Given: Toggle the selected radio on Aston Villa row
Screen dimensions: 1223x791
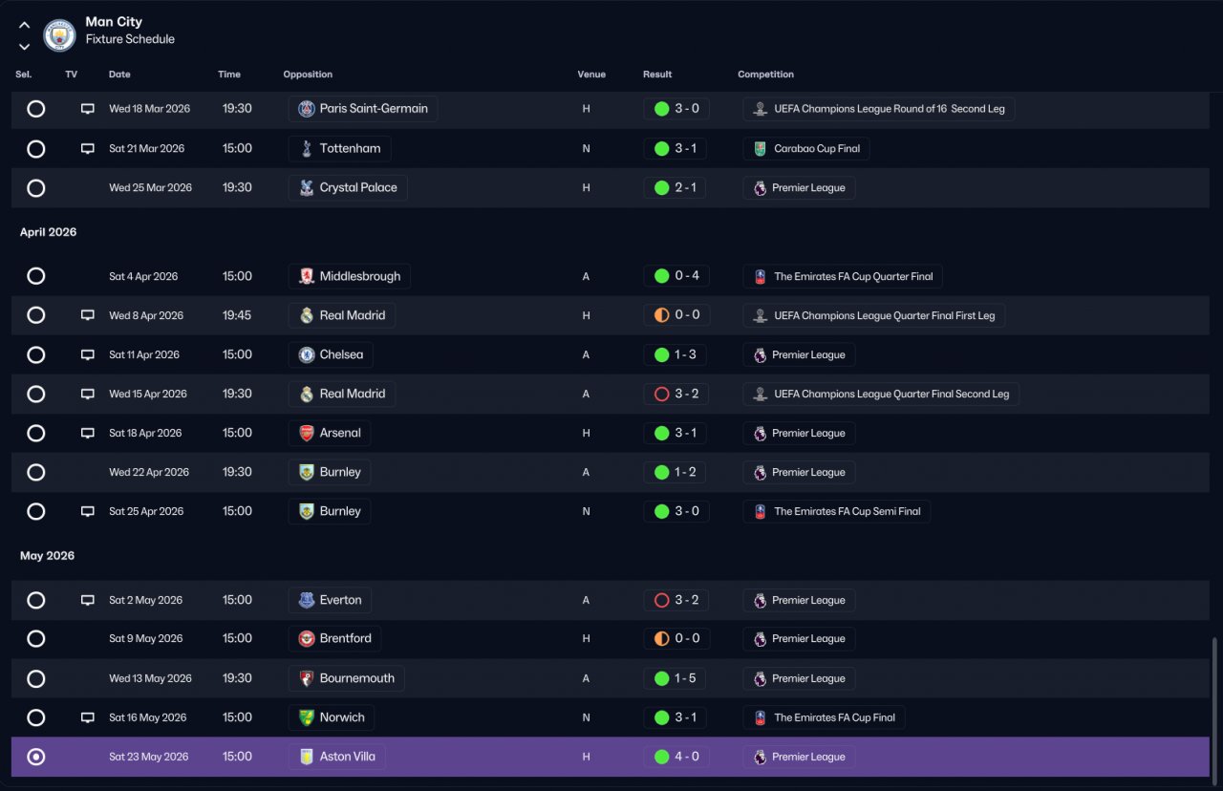Looking at the screenshot, I should click(35, 757).
